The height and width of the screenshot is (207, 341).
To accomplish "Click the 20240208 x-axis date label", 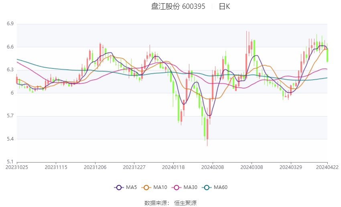I will (x=213, y=167).
